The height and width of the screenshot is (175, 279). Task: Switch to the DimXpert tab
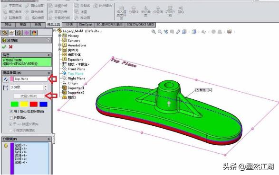click(x=86, y=25)
